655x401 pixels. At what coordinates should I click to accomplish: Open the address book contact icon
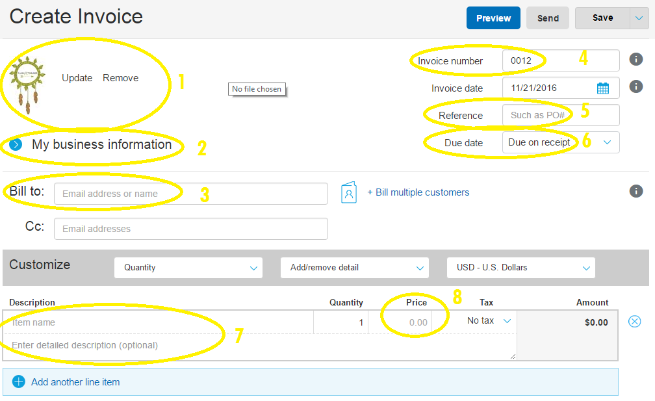[x=349, y=192]
